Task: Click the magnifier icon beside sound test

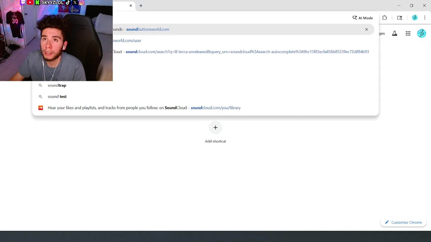Action: tap(40, 96)
